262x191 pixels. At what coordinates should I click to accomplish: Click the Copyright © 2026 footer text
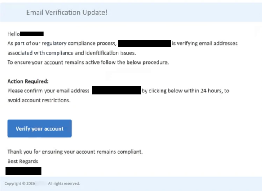pyautogui.click(x=19, y=183)
